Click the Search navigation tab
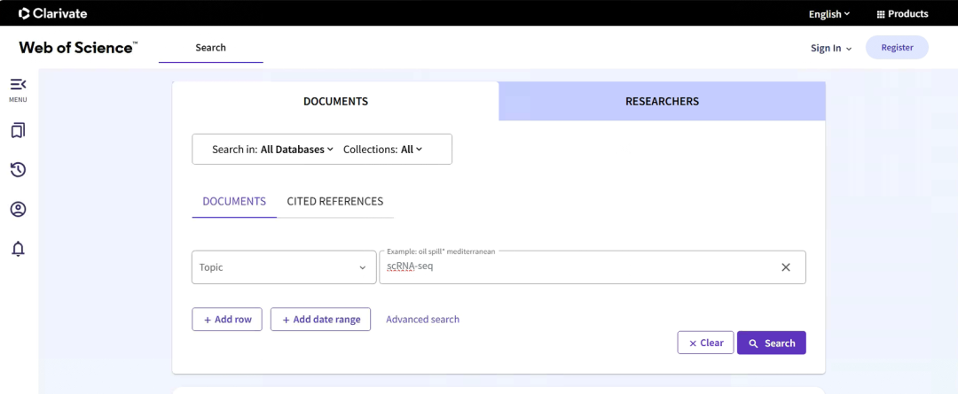The height and width of the screenshot is (394, 958). click(x=211, y=48)
